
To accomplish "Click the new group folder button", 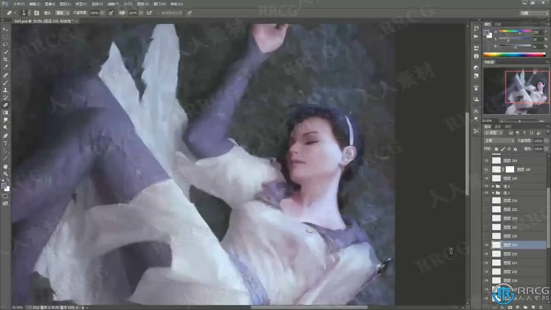I will (x=526, y=306).
